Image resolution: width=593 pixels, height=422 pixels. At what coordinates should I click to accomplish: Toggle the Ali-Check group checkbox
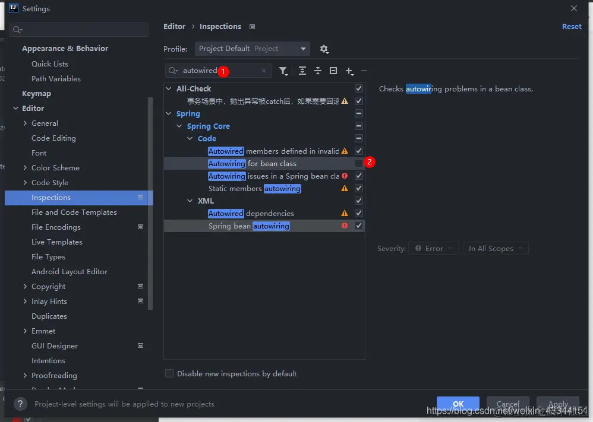358,88
